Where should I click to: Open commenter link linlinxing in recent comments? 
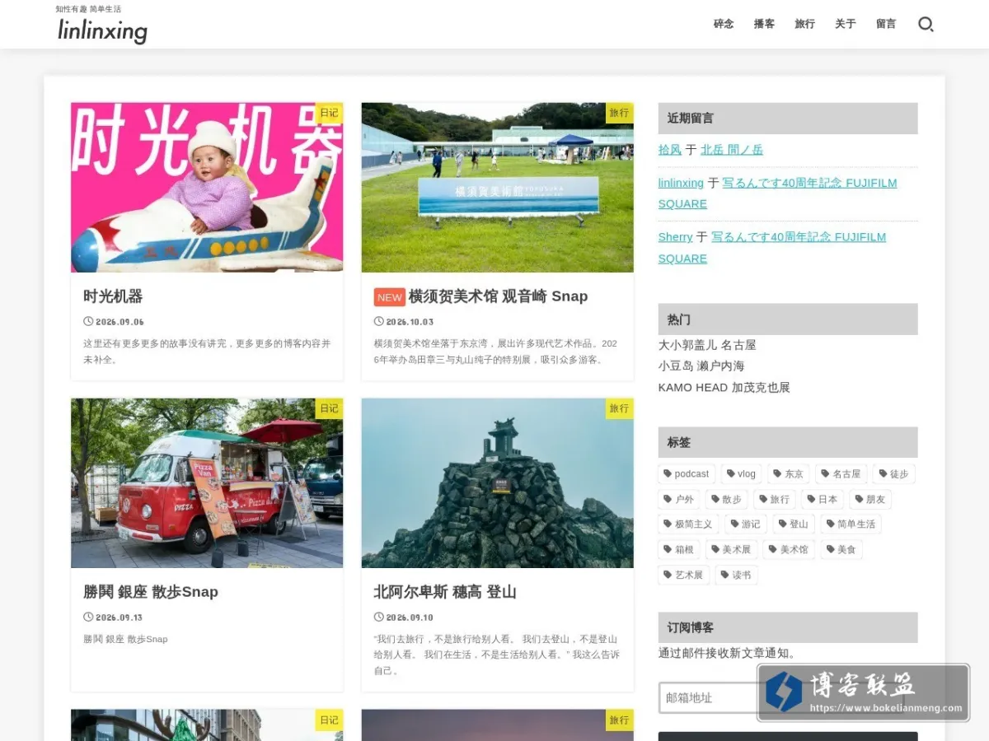click(681, 183)
